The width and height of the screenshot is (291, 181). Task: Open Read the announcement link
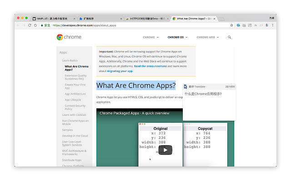pyautogui.click(x=151, y=66)
